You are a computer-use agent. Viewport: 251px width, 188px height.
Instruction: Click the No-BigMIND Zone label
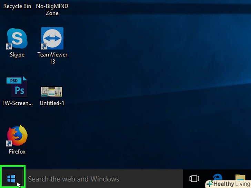pyautogui.click(x=52, y=10)
